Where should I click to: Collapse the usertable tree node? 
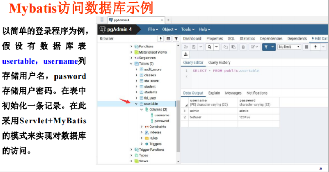(137, 103)
